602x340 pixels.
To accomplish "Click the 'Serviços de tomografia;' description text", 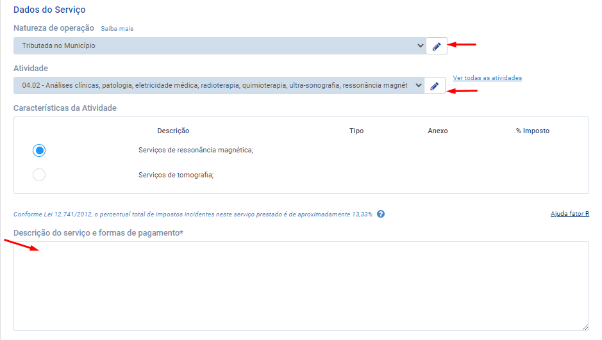I will 176,175.
